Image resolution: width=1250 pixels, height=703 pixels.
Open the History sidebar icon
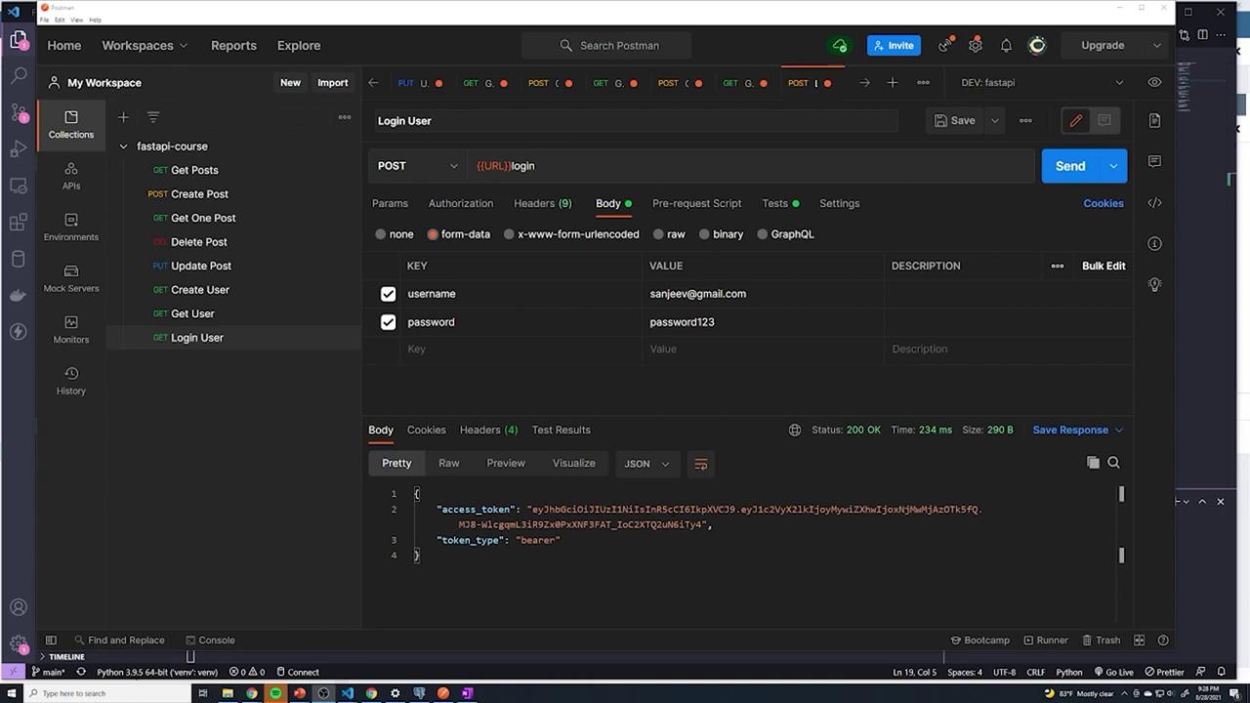click(71, 380)
